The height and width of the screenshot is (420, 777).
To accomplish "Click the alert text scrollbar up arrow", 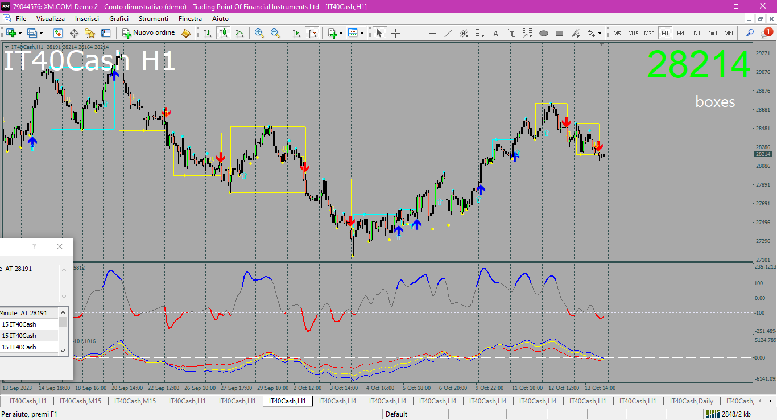I will point(64,269).
